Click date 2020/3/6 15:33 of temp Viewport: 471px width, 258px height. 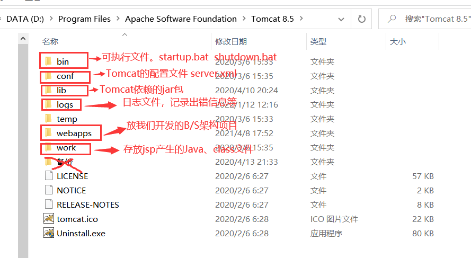(244, 119)
